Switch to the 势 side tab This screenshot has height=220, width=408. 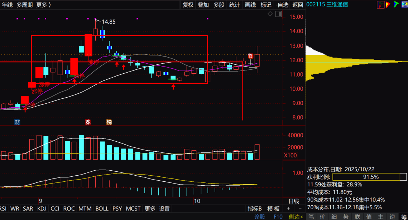click(346, 217)
